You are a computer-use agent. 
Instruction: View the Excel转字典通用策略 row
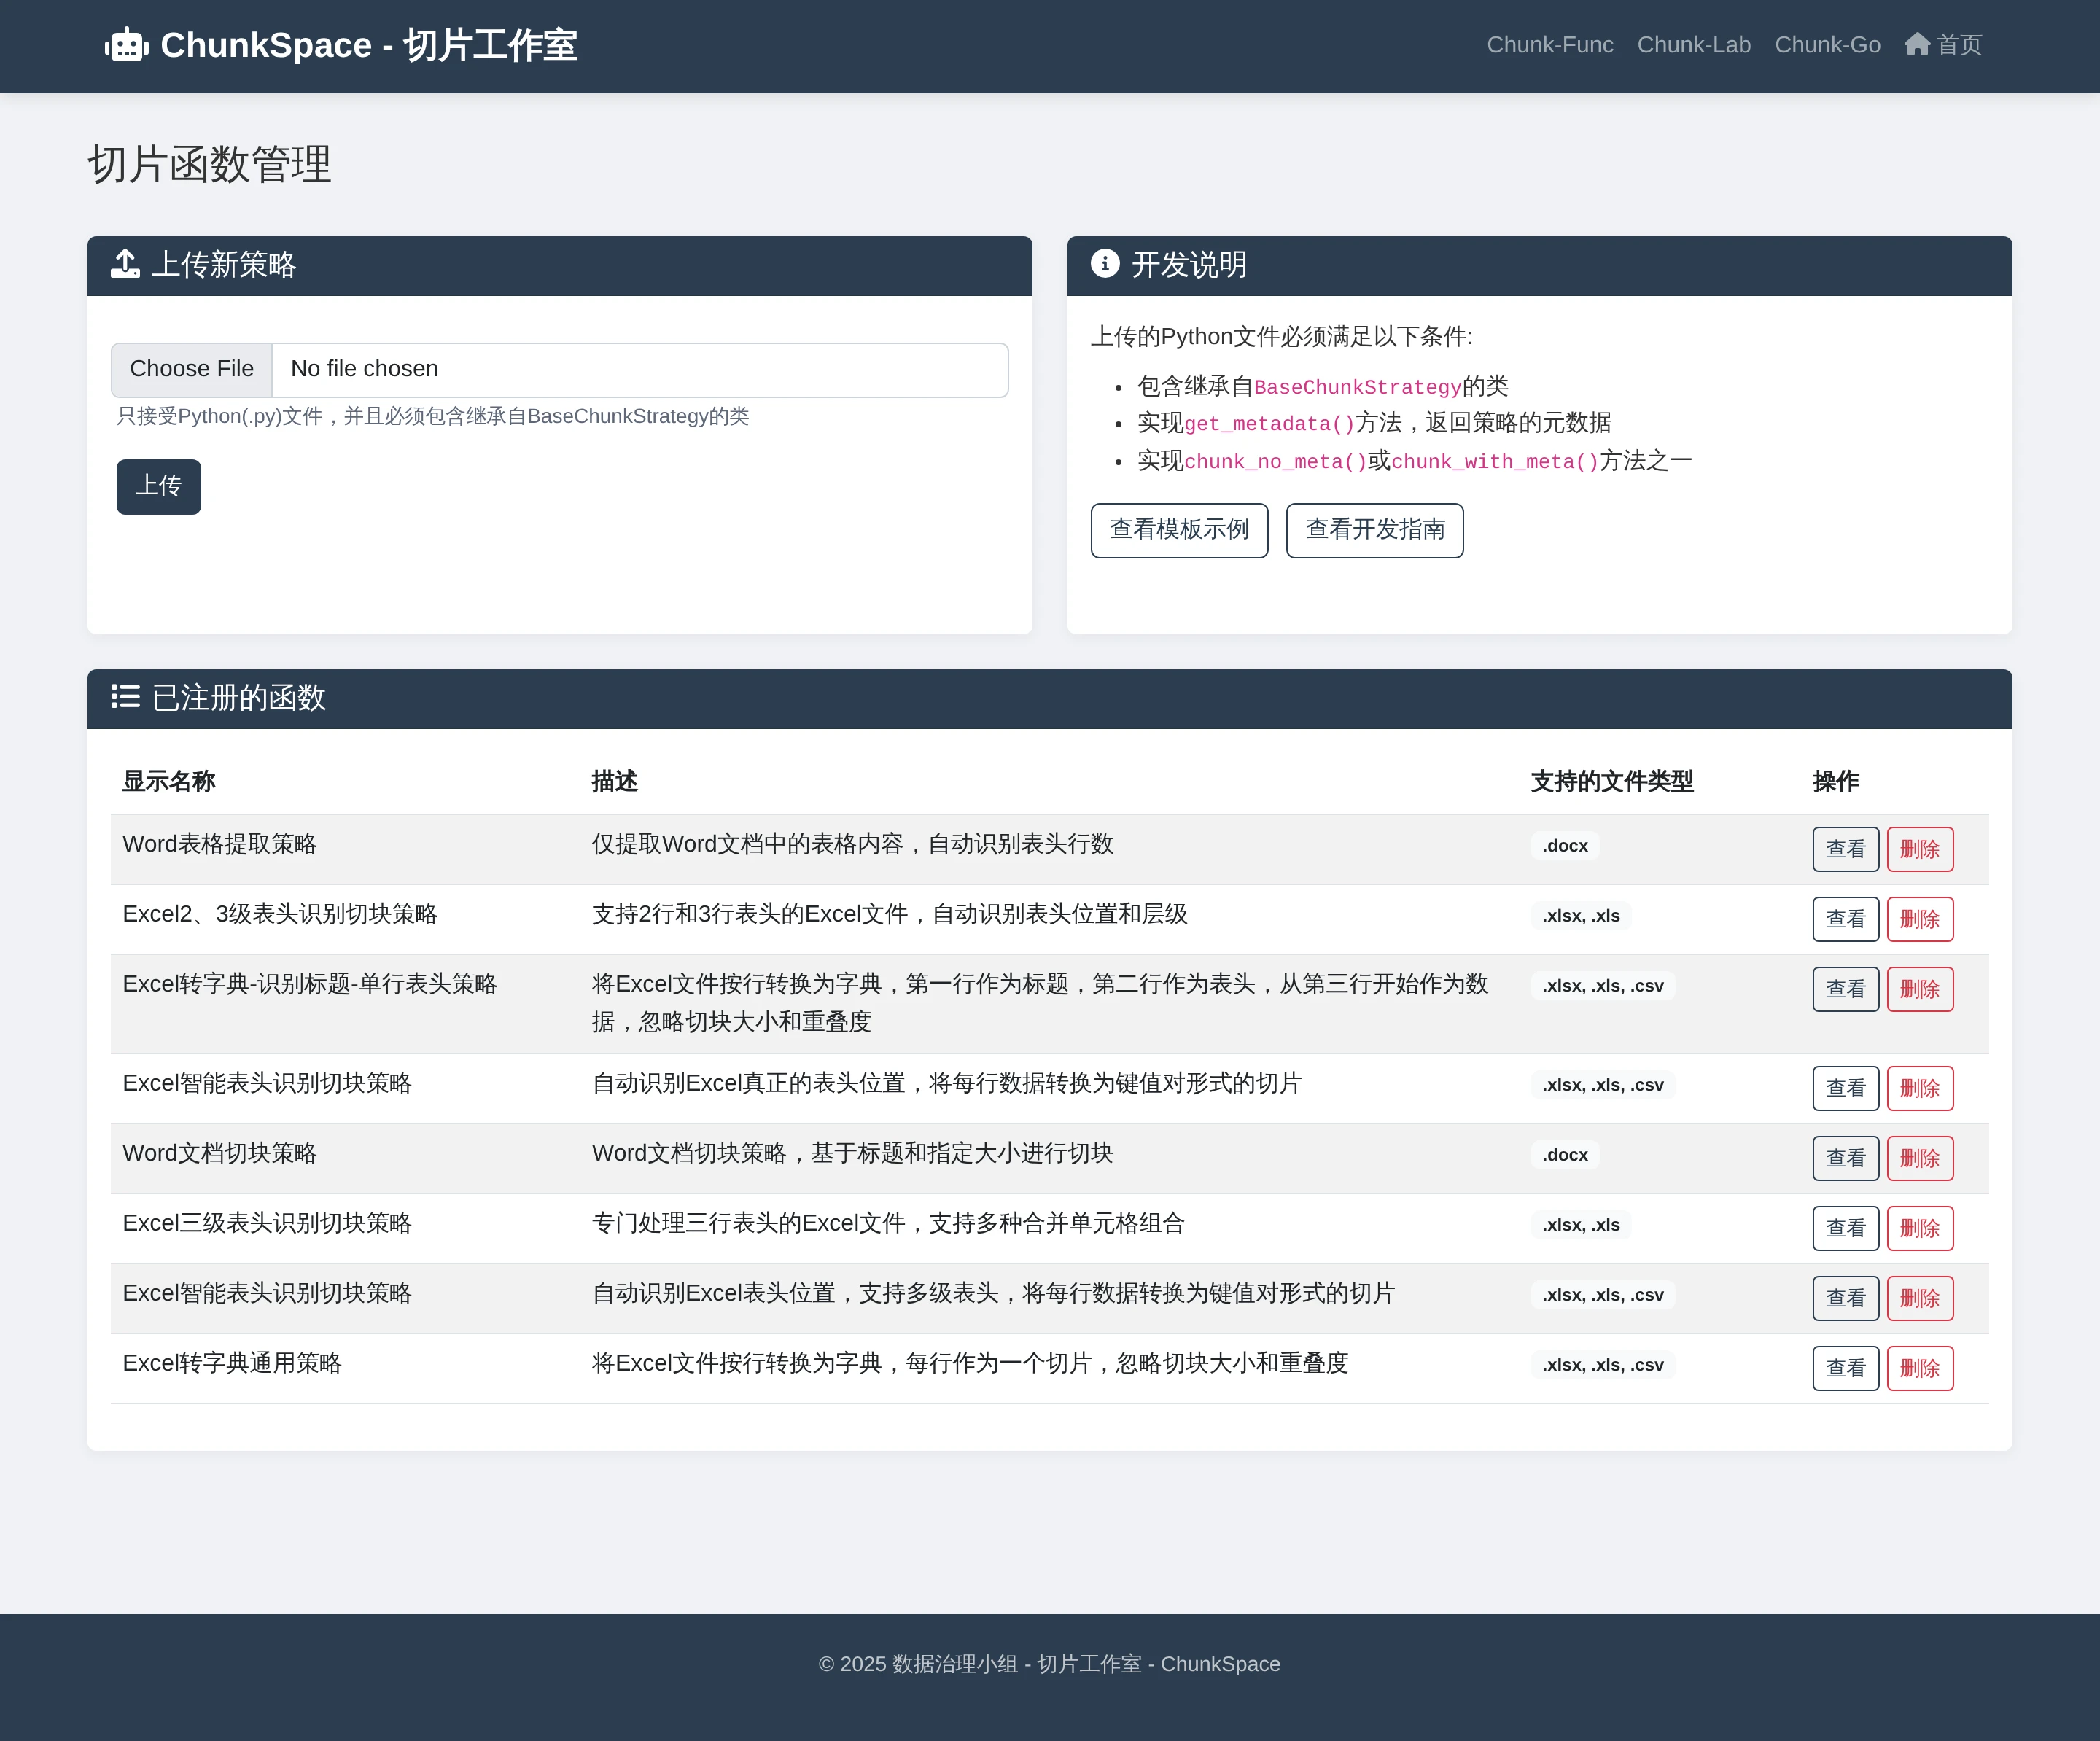click(x=1845, y=1368)
